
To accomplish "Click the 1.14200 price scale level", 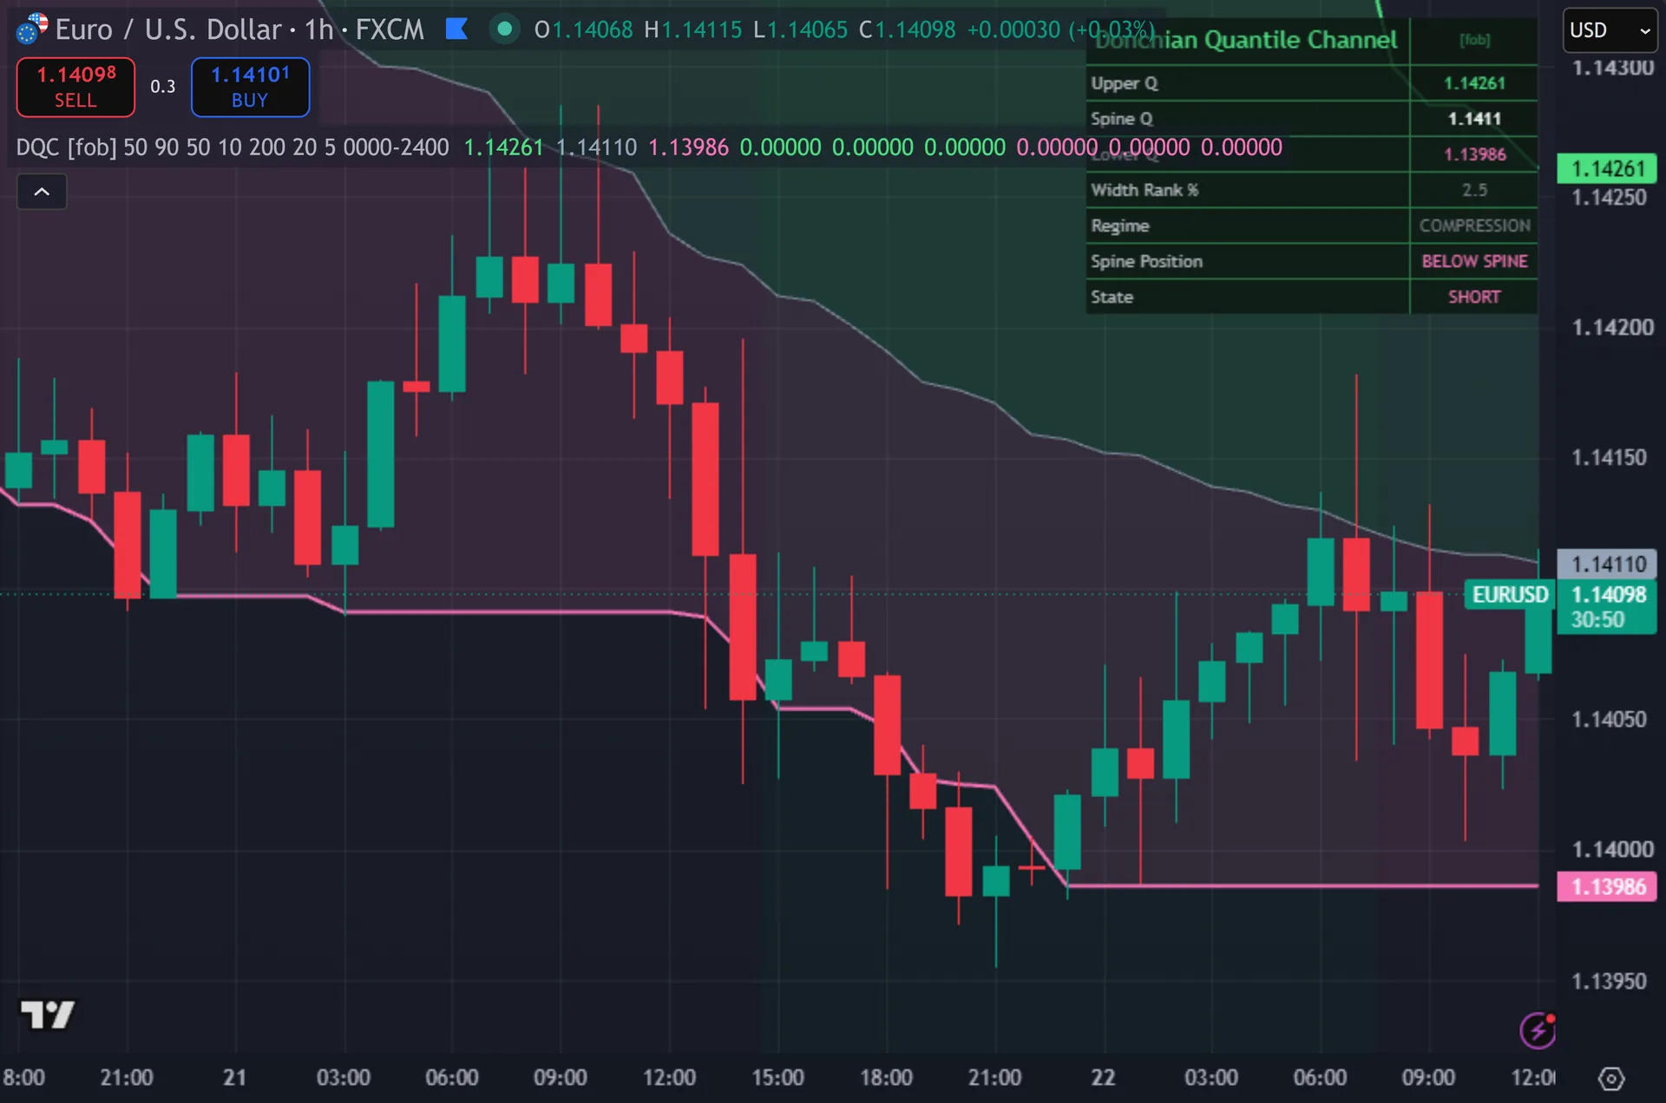I will pyautogui.click(x=1612, y=328).
